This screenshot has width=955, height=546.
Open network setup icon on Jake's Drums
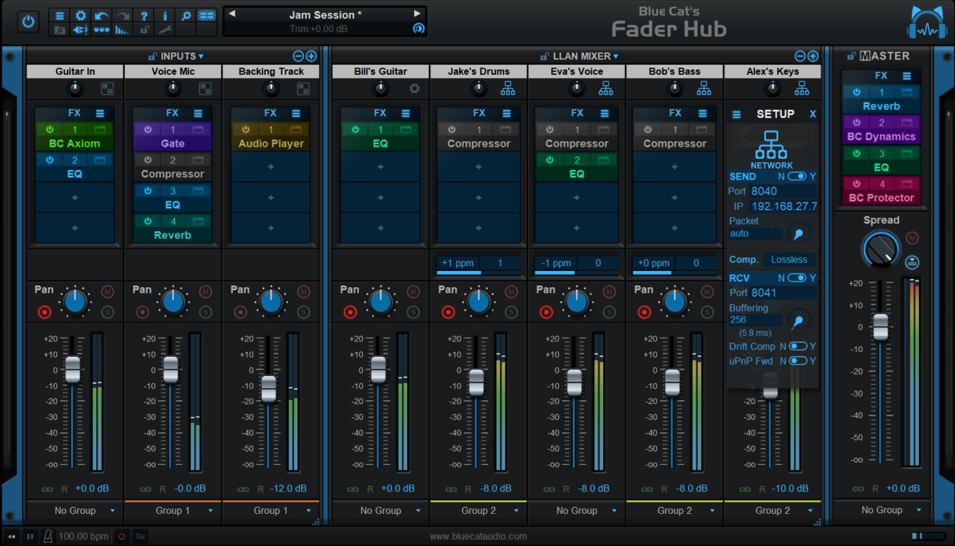click(508, 88)
